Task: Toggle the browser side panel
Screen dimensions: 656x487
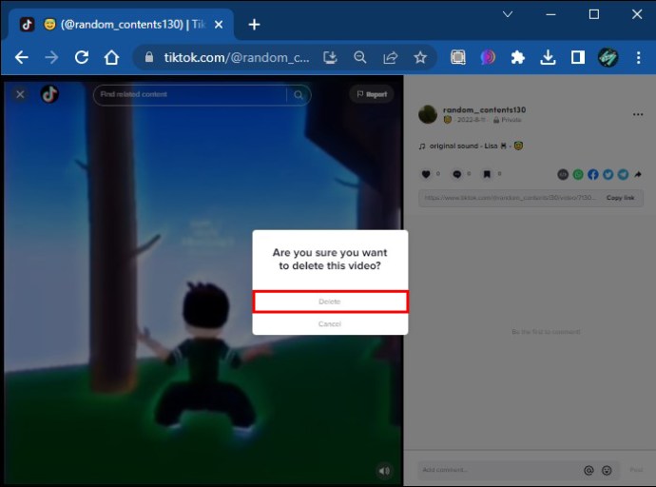Action: pyautogui.click(x=578, y=57)
